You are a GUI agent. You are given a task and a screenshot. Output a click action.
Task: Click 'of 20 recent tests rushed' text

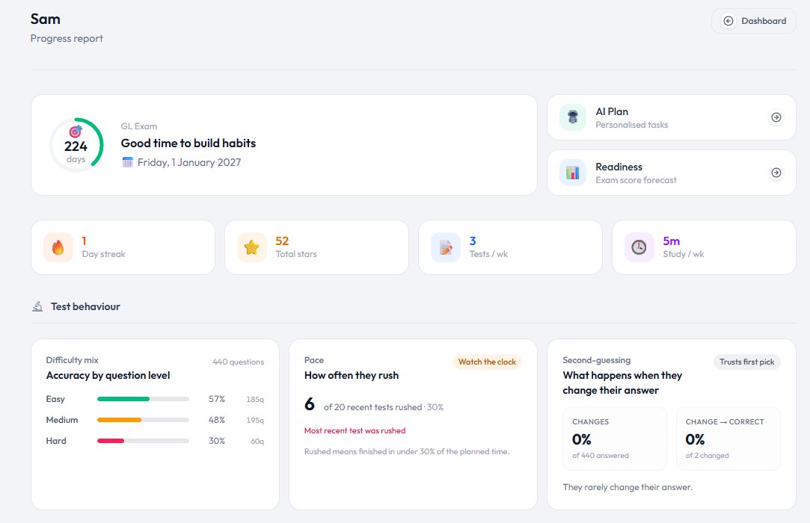(x=372, y=407)
